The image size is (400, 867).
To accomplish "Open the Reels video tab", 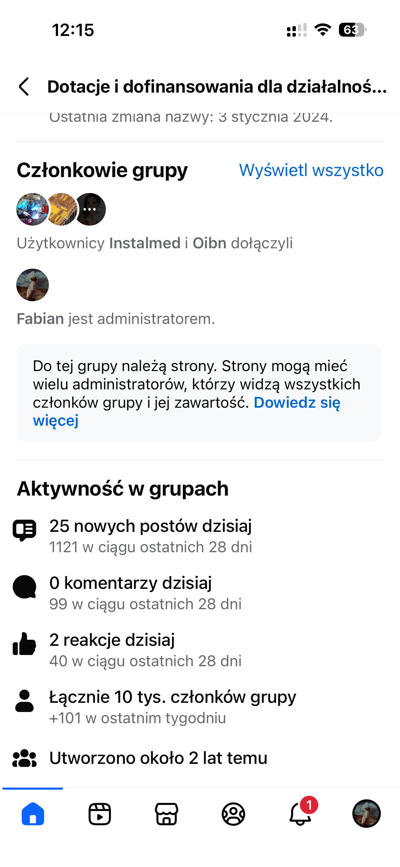I will click(99, 813).
